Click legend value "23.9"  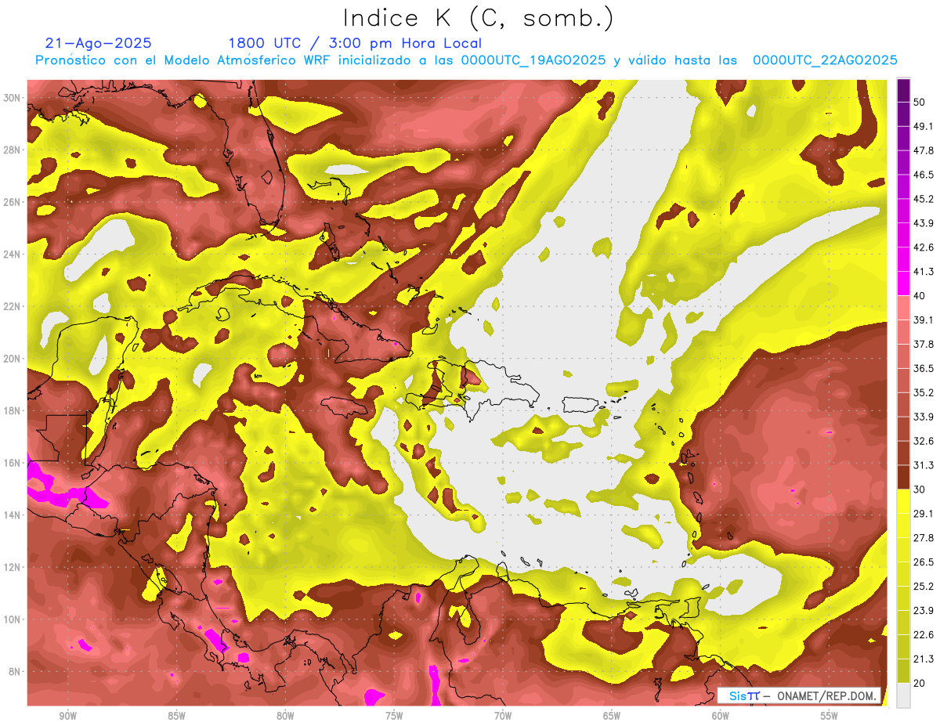tap(924, 610)
